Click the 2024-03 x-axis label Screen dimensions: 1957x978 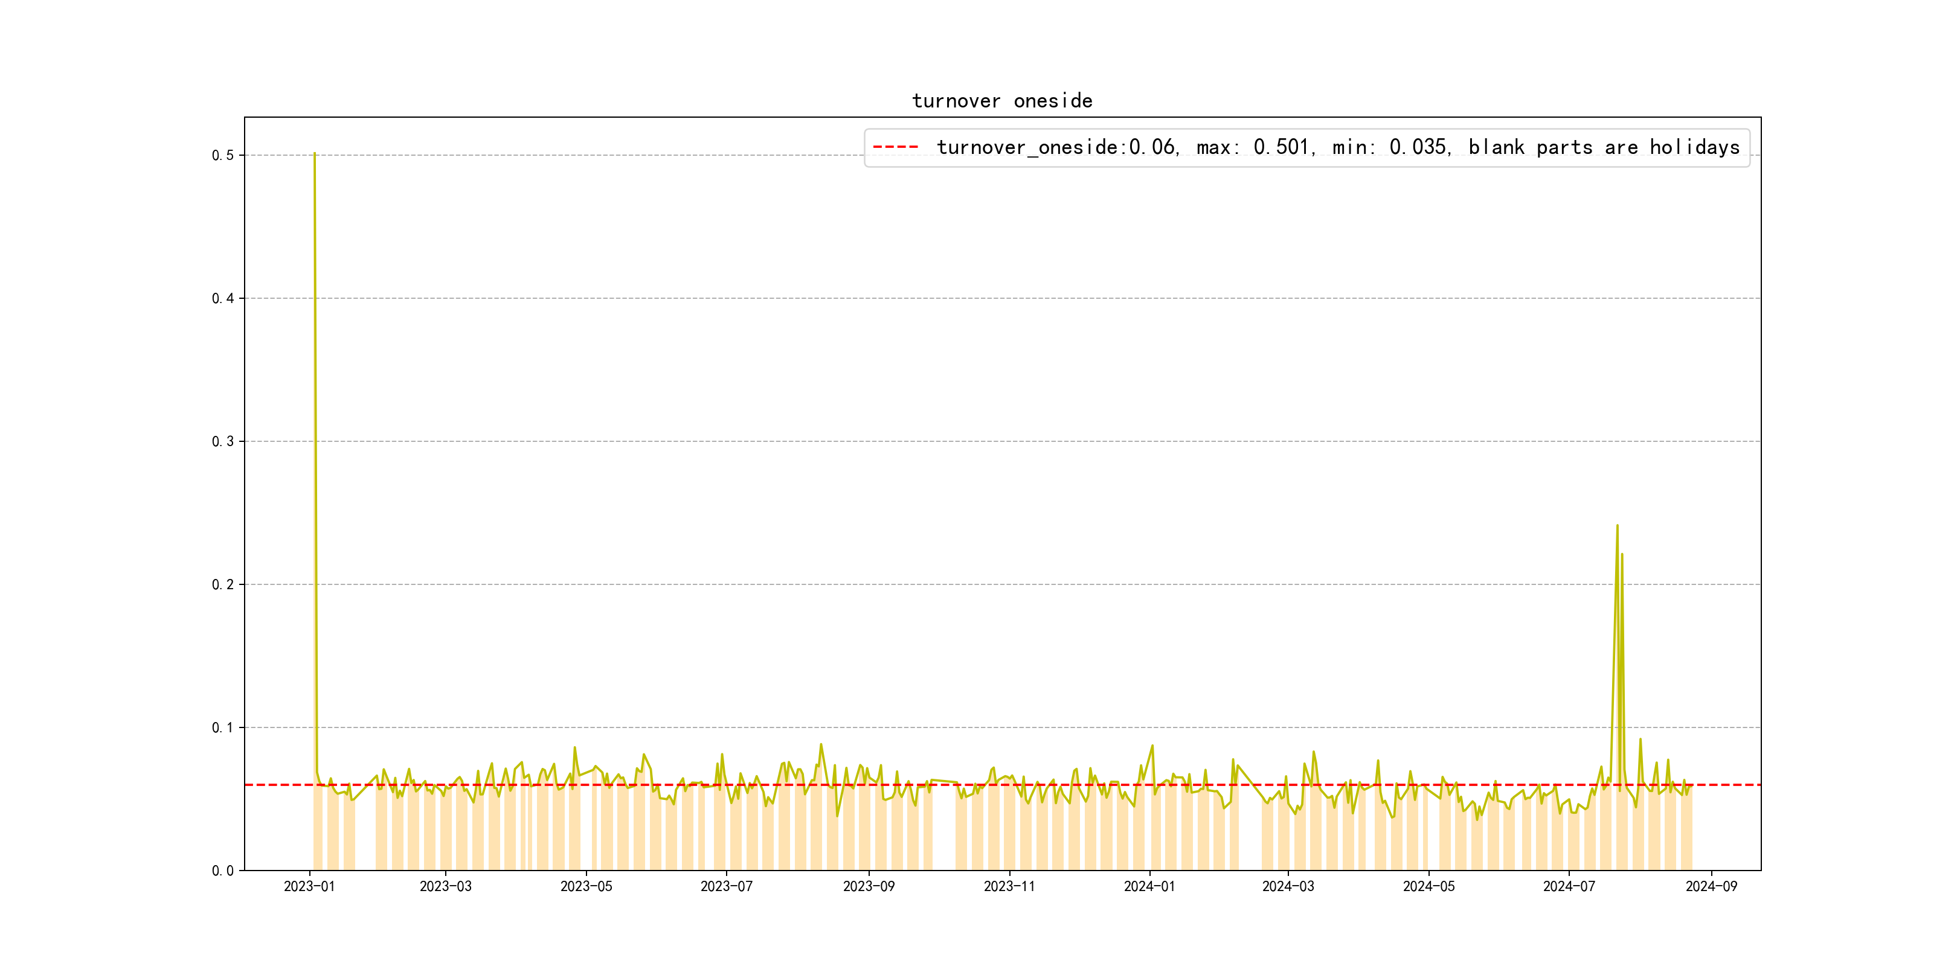coord(1288,887)
